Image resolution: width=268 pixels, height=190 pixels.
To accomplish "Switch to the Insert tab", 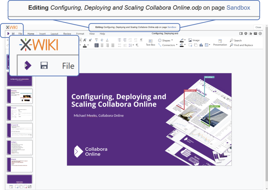I will (42, 34).
